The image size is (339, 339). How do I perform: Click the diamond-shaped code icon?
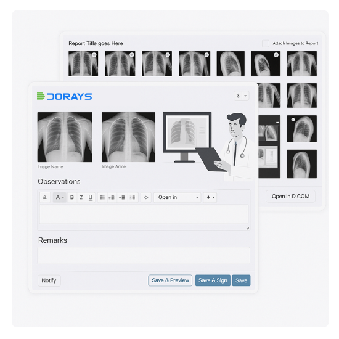[146, 197]
